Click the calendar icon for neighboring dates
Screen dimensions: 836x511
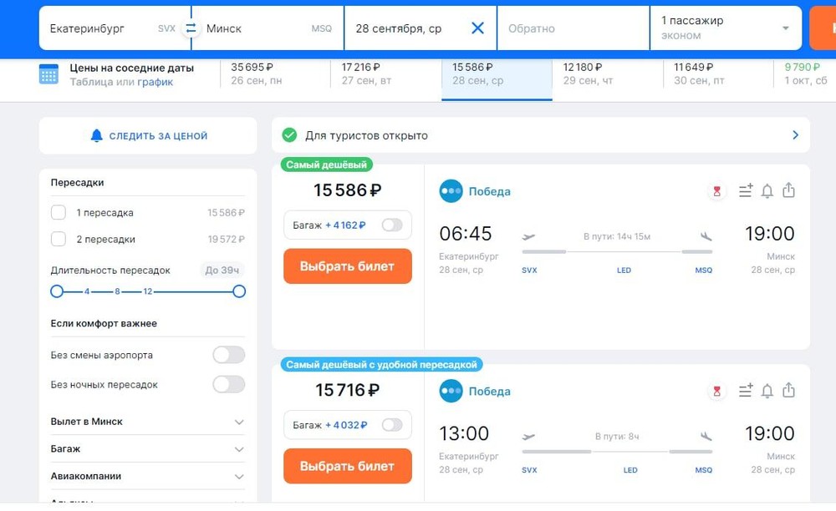[x=48, y=74]
